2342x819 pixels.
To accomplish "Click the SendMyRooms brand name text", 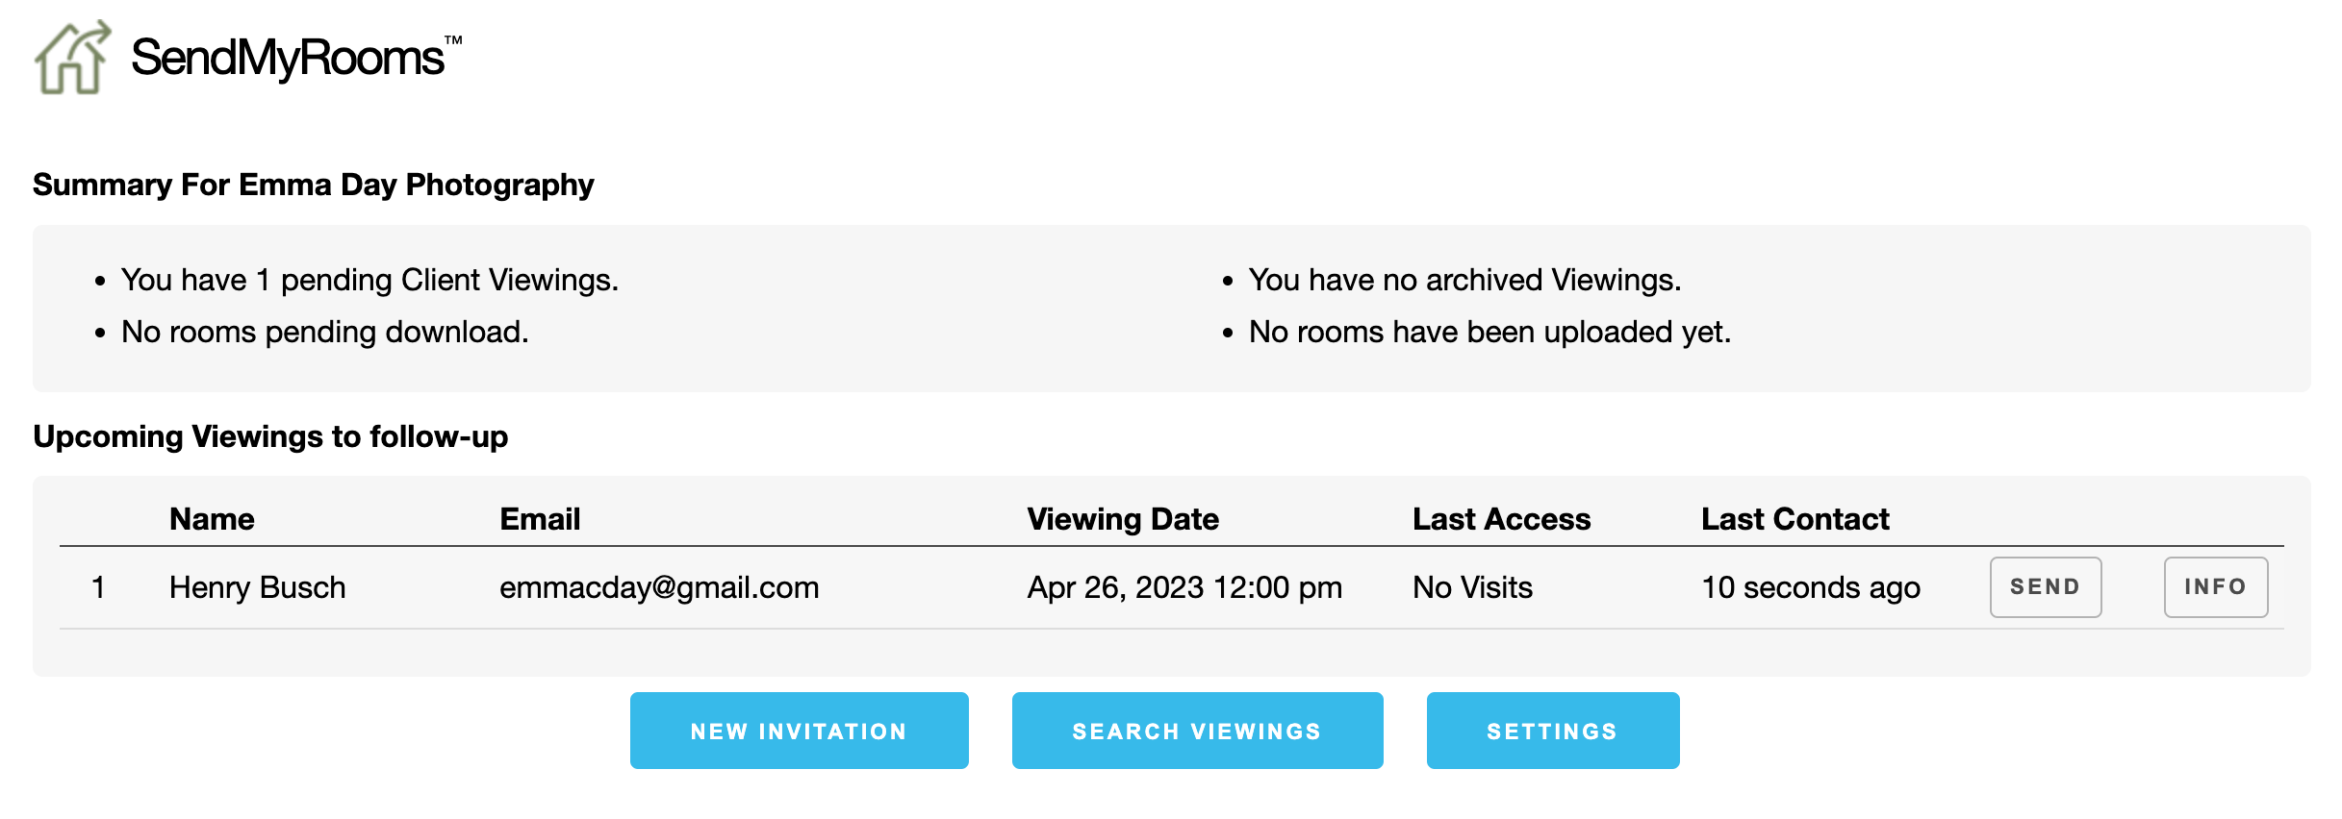I will tap(288, 58).
